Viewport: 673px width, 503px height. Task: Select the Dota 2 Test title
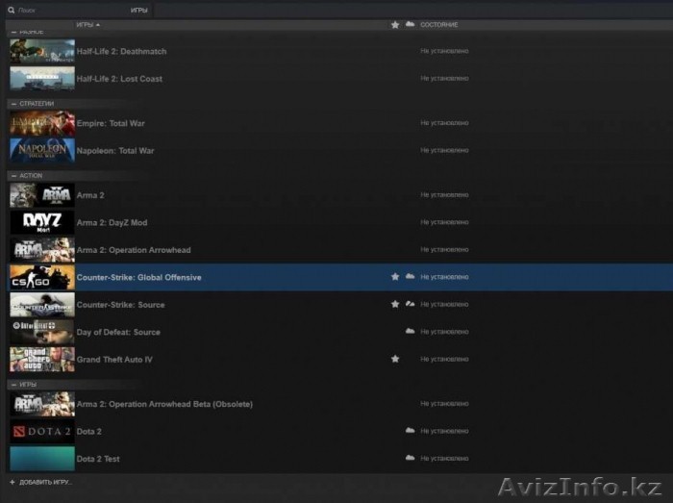[98, 459]
